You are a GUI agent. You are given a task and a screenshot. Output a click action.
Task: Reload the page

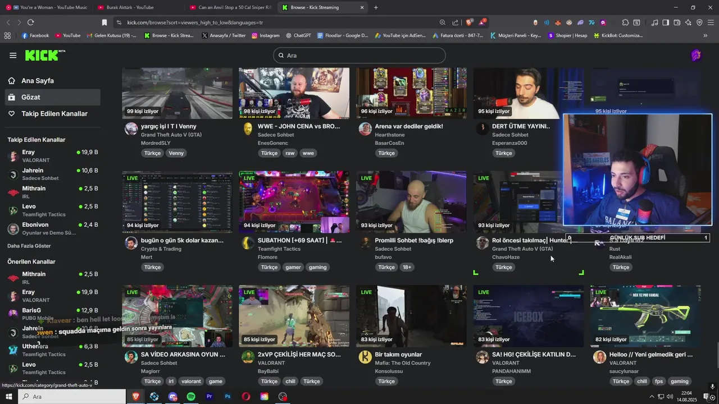tap(30, 22)
